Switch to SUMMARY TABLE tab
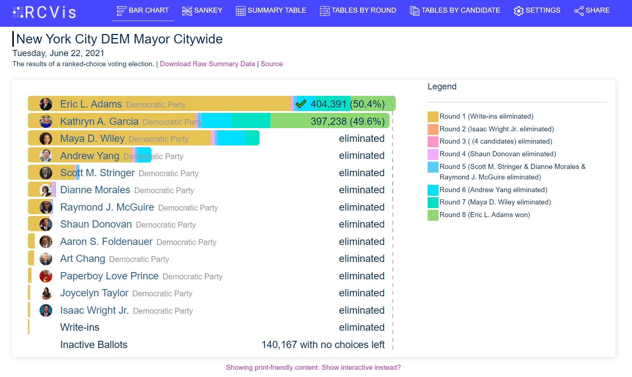The width and height of the screenshot is (632, 377). tap(271, 10)
